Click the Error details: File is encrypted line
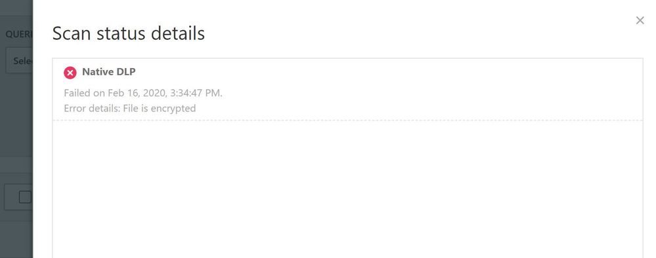Viewport: 656px width, 258px height. (130, 109)
